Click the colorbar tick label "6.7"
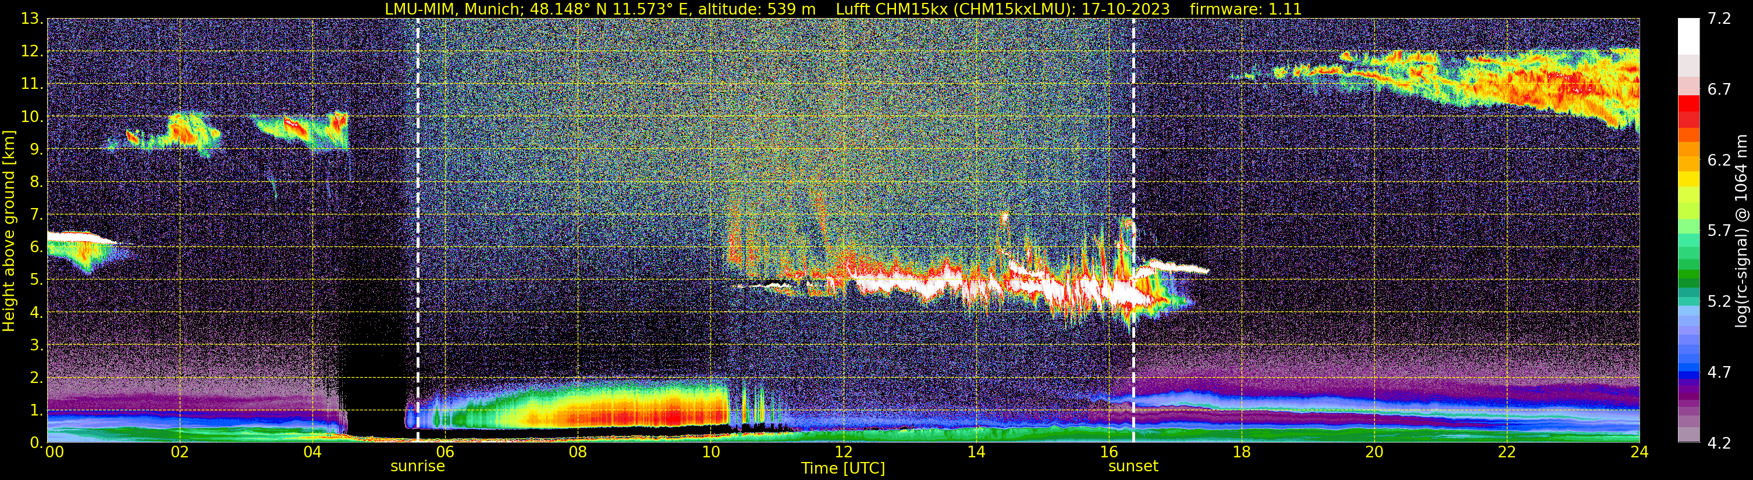Viewport: 1753px width, 480px height. coord(1719,89)
